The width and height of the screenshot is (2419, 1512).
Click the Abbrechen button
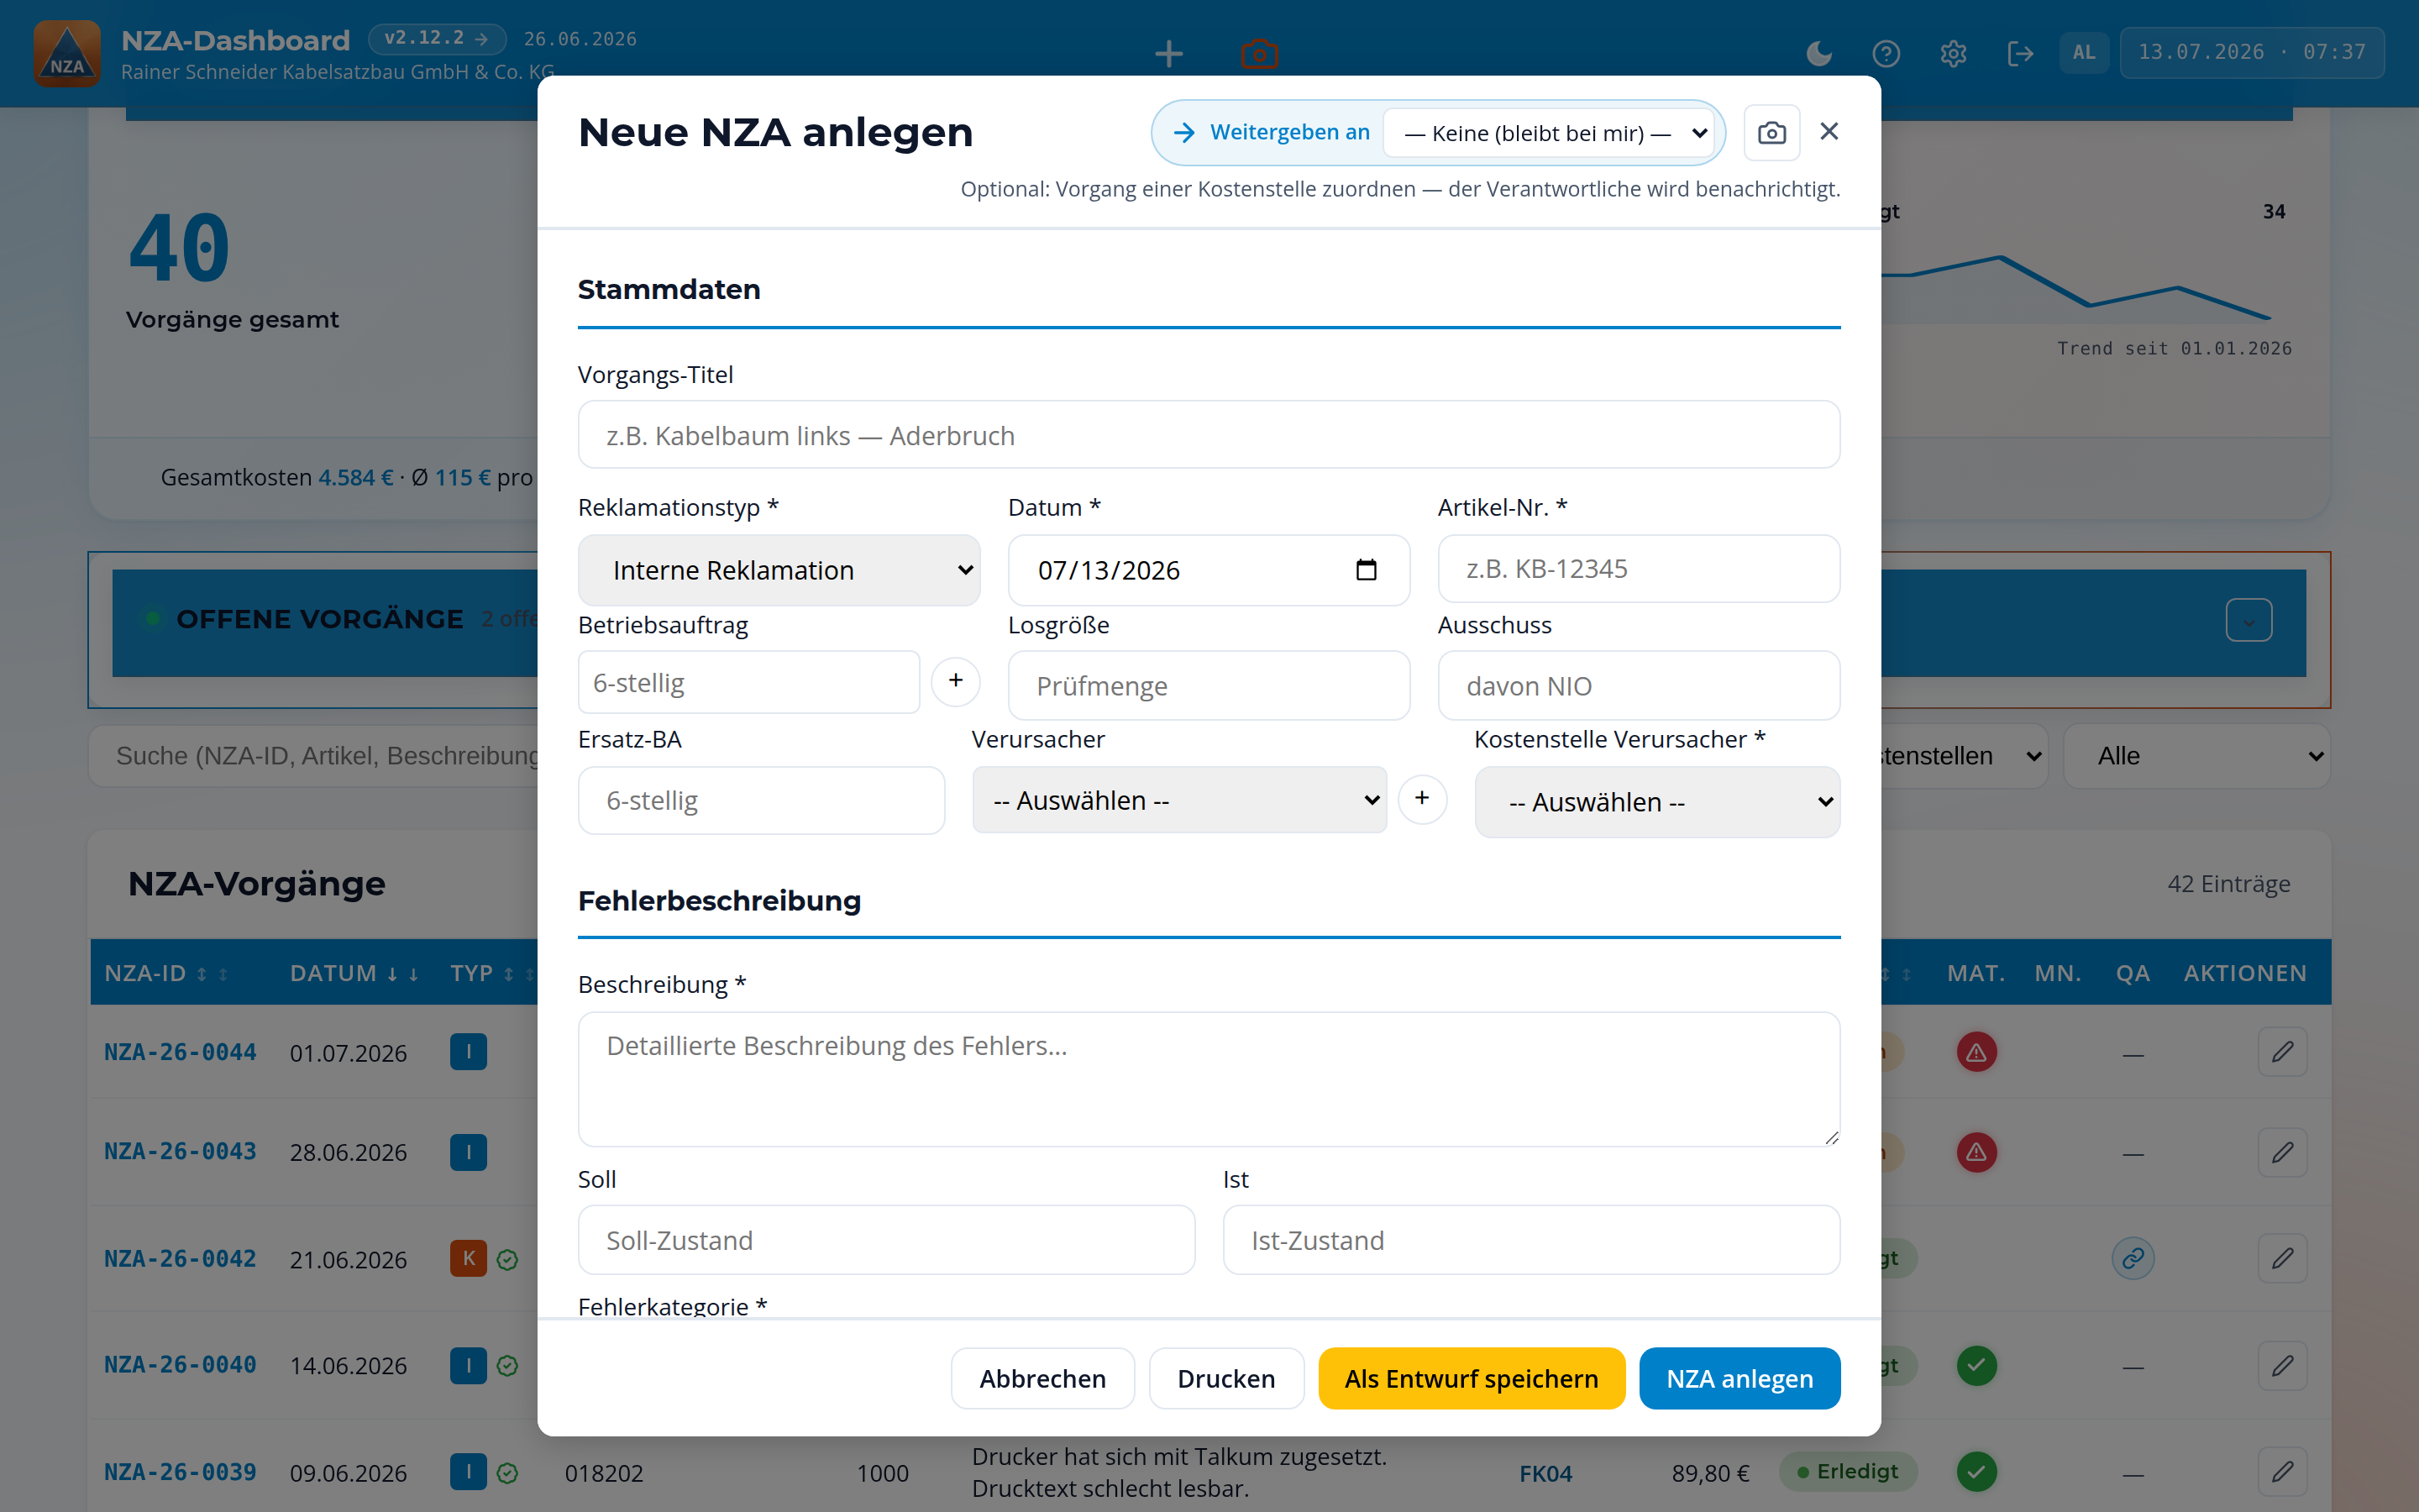(x=1042, y=1378)
